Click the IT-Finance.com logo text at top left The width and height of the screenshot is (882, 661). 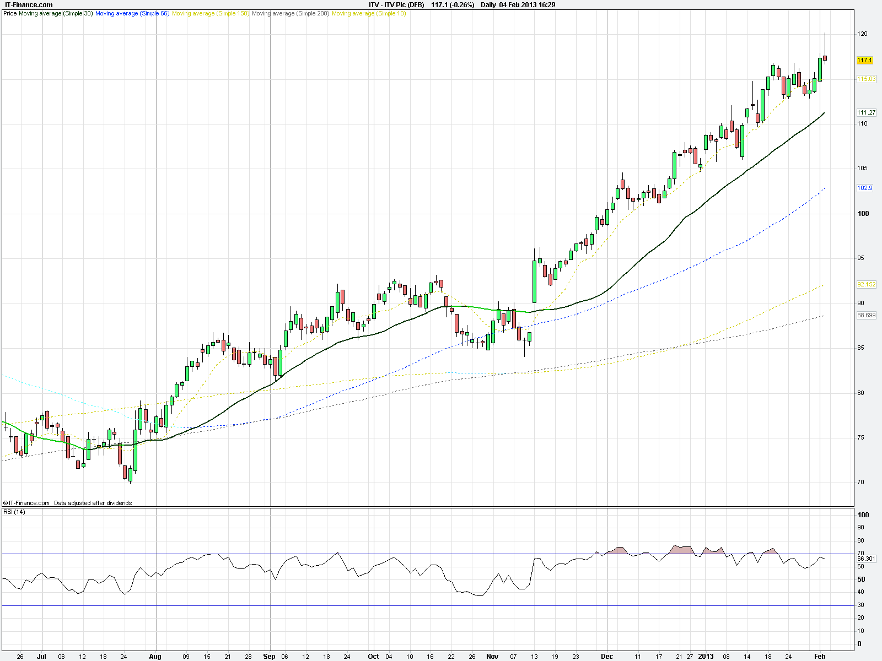coord(28,5)
